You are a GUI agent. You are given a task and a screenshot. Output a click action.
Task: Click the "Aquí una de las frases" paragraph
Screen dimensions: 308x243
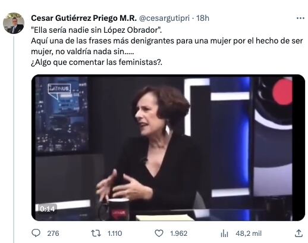[x=167, y=46]
